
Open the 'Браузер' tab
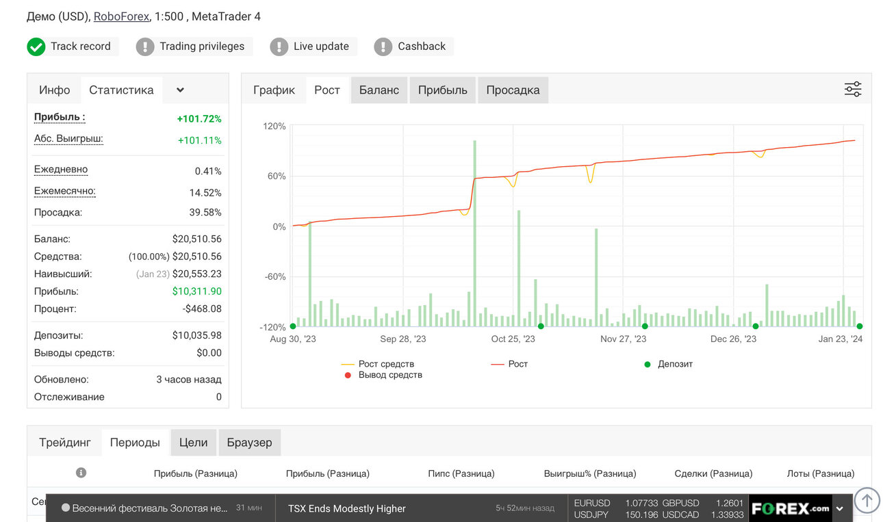click(x=250, y=443)
